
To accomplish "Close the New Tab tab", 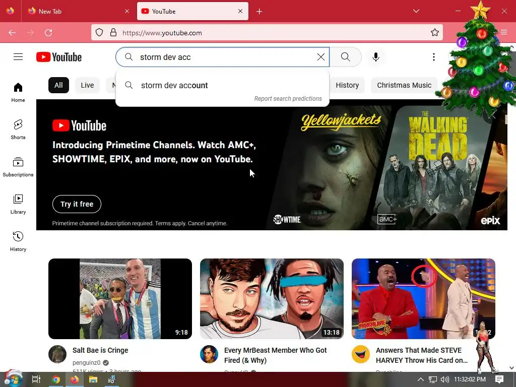I will (x=127, y=11).
